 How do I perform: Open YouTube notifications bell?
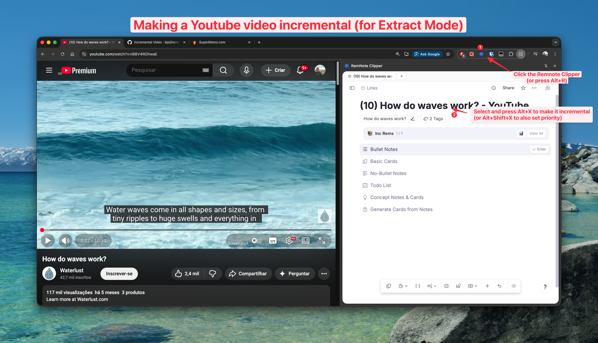(300, 70)
